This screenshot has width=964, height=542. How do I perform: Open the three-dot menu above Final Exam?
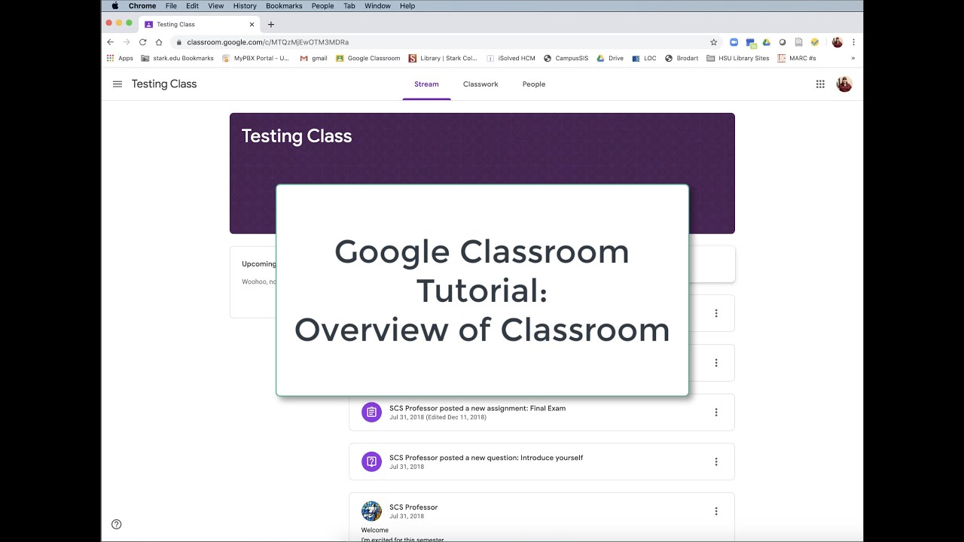pos(715,363)
